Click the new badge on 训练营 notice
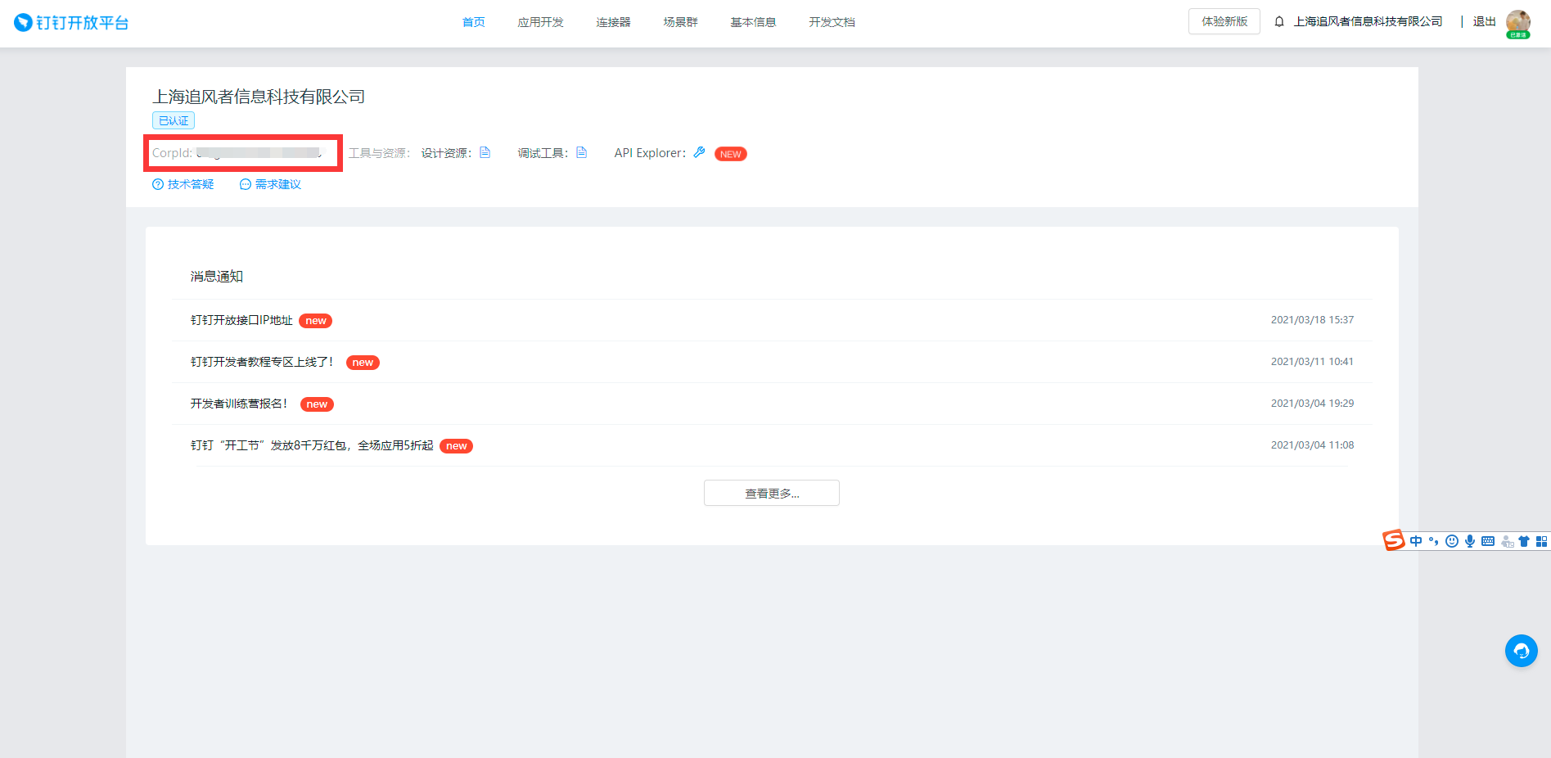This screenshot has height=758, width=1551. 317,404
